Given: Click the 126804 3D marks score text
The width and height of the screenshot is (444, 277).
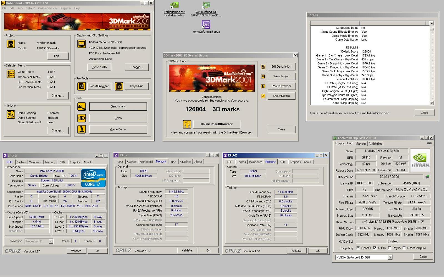Looking at the screenshot, I should (212, 109).
